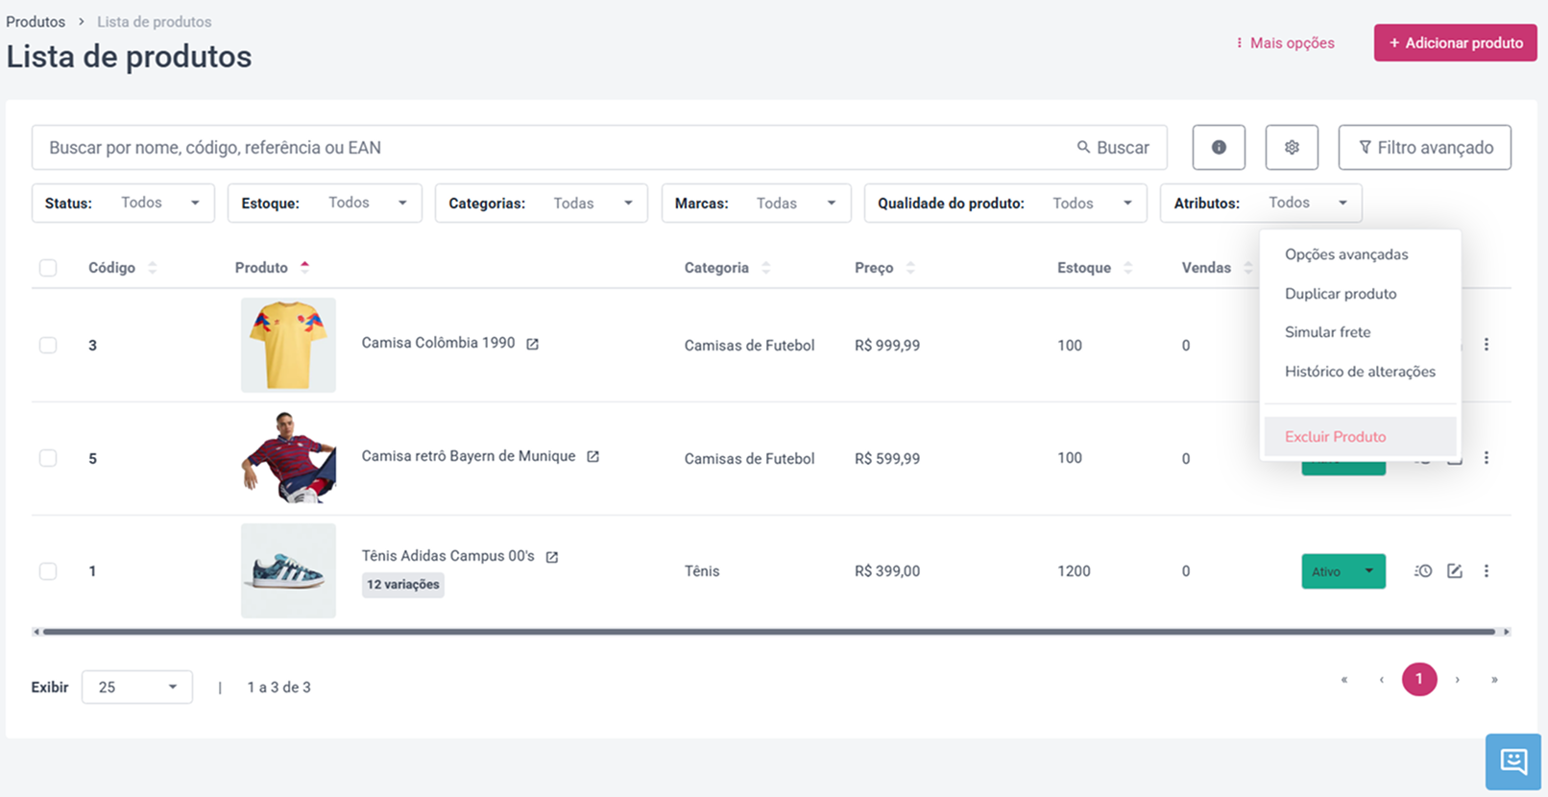Click the Adicionar produto button
The height and width of the screenshot is (797, 1548).
(x=1456, y=43)
